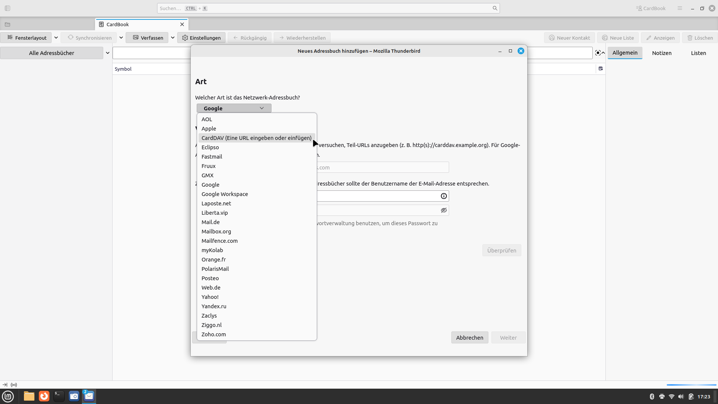Image resolution: width=718 pixels, height=404 pixels.
Task: Select Posteo option
Action: tap(257, 278)
